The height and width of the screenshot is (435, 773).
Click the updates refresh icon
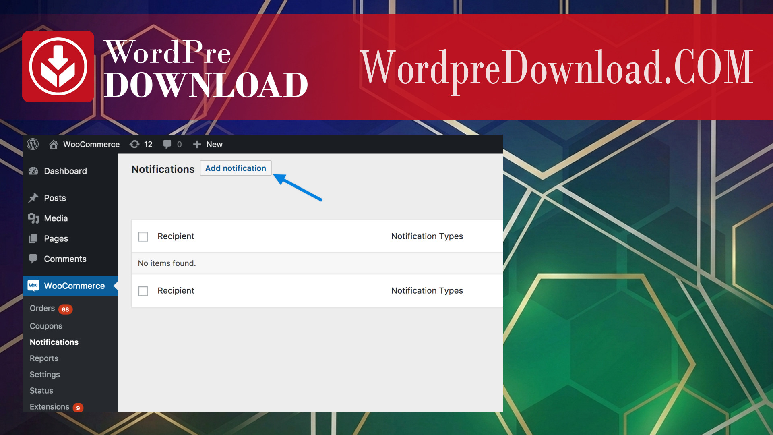click(134, 144)
